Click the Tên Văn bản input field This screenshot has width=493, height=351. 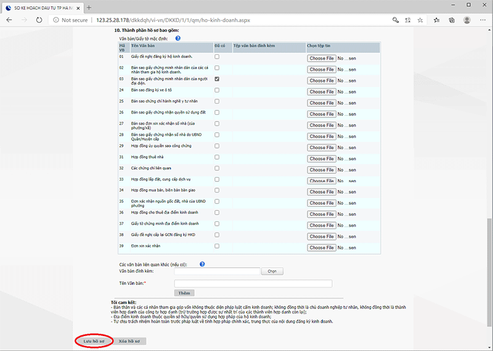point(253,283)
